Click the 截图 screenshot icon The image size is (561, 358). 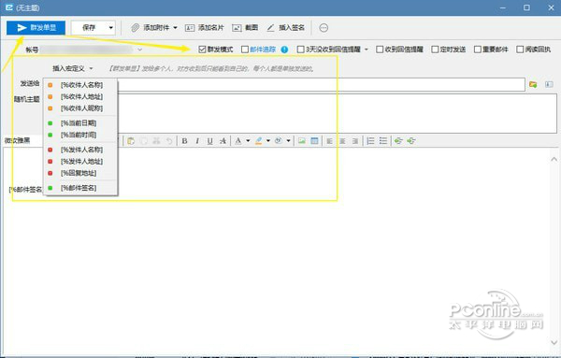[x=237, y=28]
